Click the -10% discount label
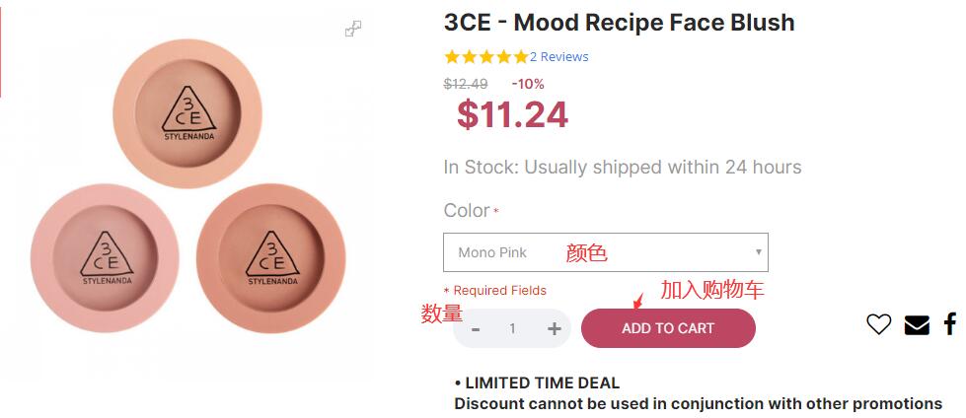This screenshot has height=418, width=966. tap(528, 85)
